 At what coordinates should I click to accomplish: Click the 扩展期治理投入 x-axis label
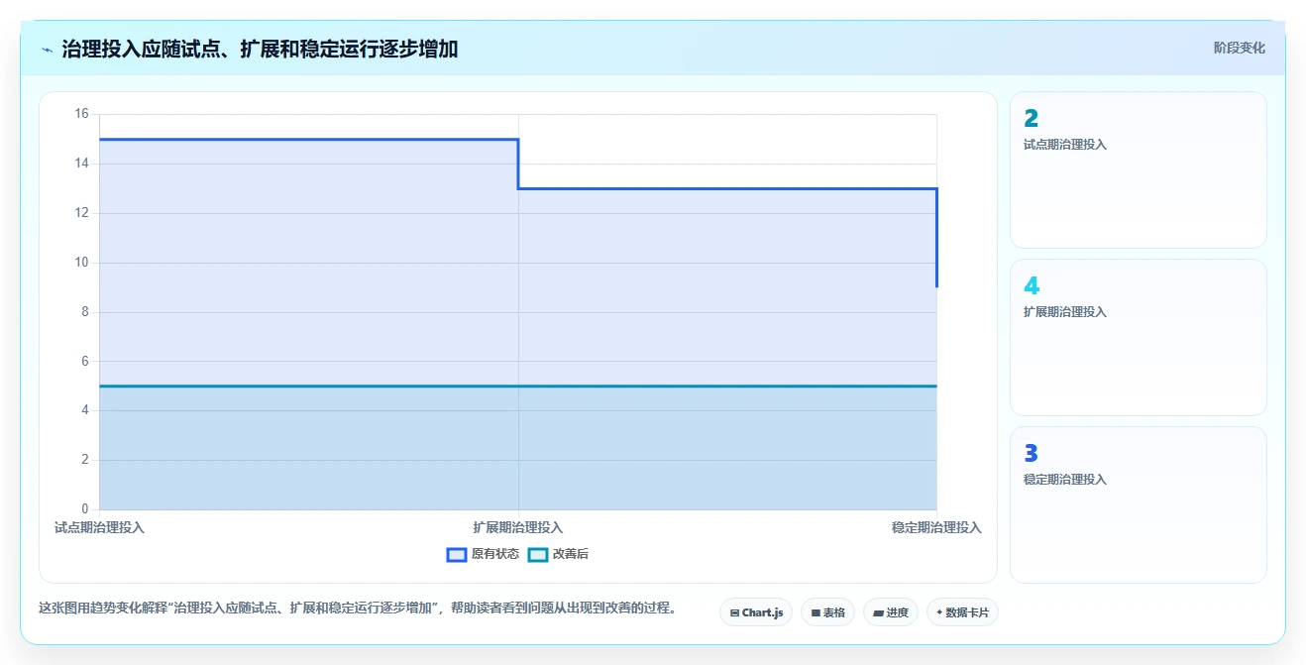point(518,527)
